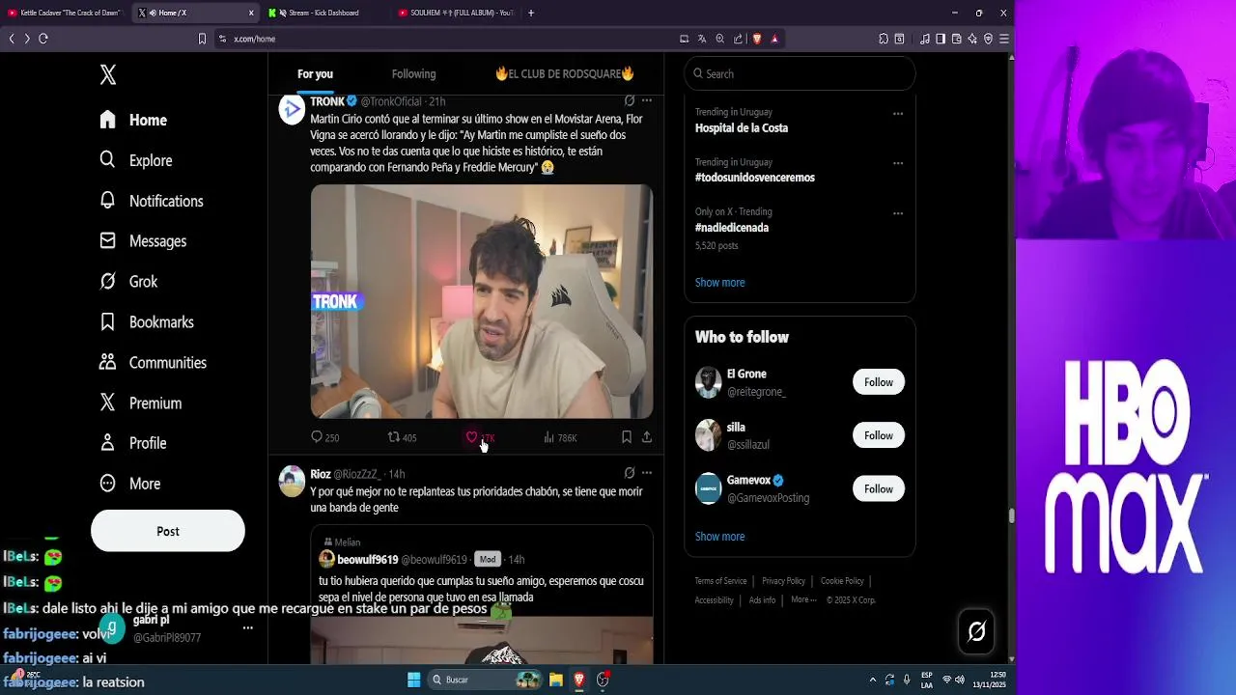1236x695 pixels.
Task: Repost the TRONK post (405 reposts)
Action: [x=402, y=437]
